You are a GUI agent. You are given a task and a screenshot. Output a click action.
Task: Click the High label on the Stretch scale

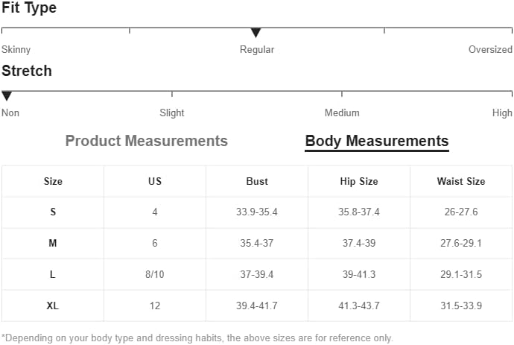coord(502,113)
